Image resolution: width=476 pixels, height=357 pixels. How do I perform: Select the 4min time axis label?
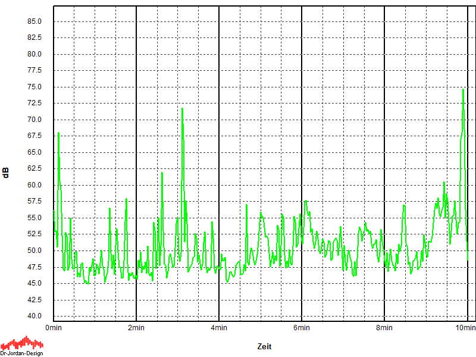pos(219,327)
